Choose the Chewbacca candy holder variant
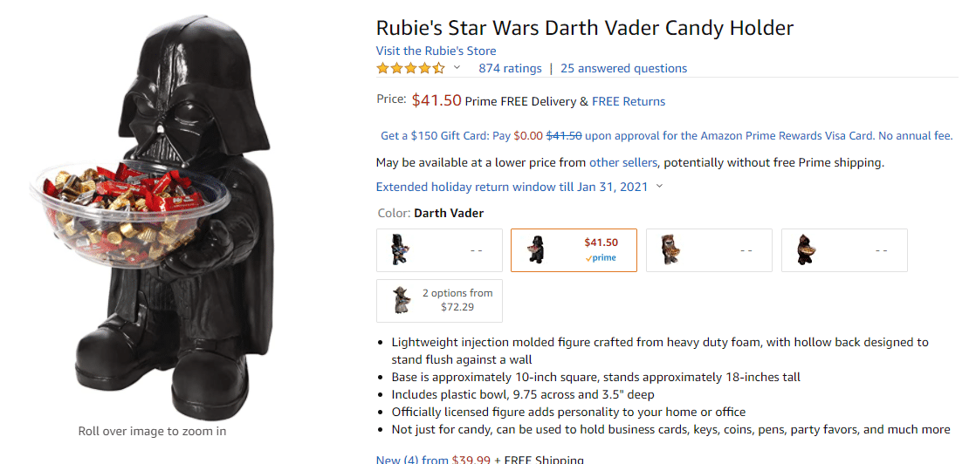Image resolution: width=976 pixels, height=464 pixels. pos(709,250)
